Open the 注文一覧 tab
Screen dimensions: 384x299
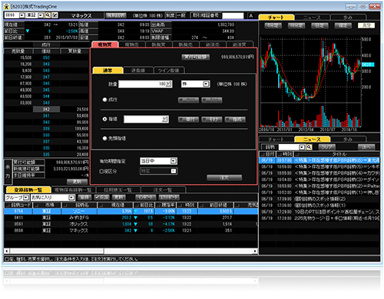(163, 190)
